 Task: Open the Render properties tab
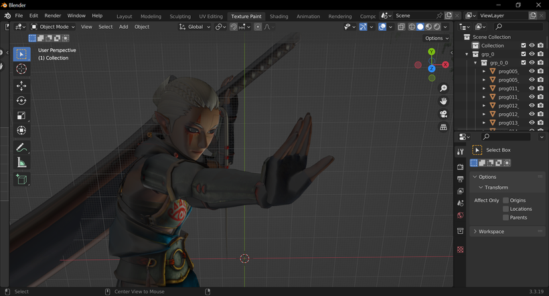coord(460,167)
